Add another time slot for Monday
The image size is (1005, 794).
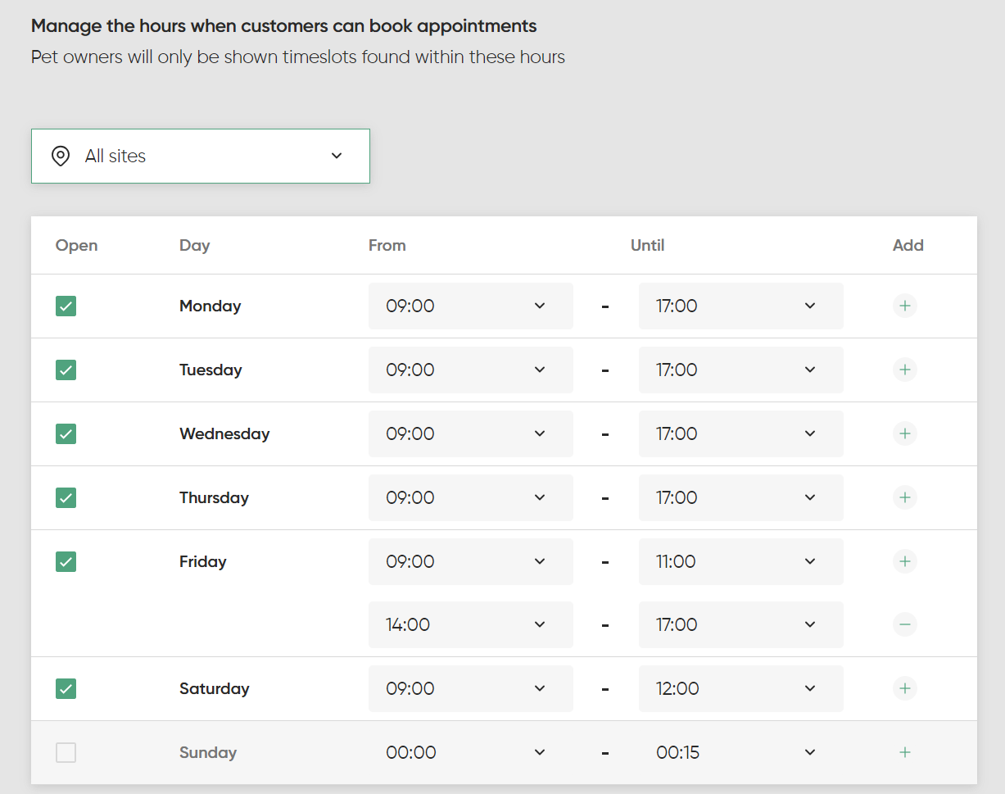[x=904, y=306]
